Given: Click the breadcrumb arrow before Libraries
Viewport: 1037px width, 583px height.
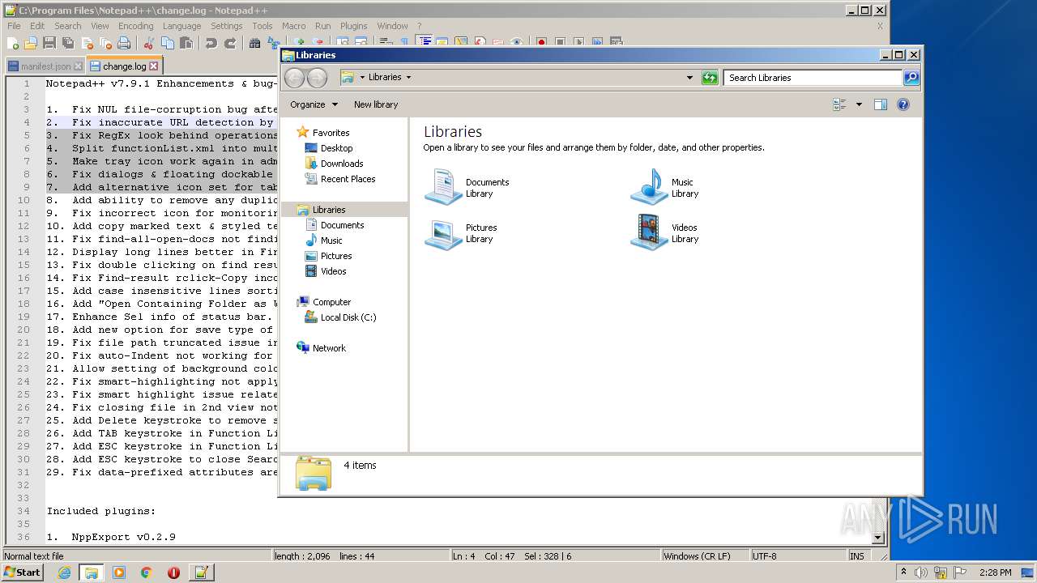Looking at the screenshot, I should click(362, 78).
